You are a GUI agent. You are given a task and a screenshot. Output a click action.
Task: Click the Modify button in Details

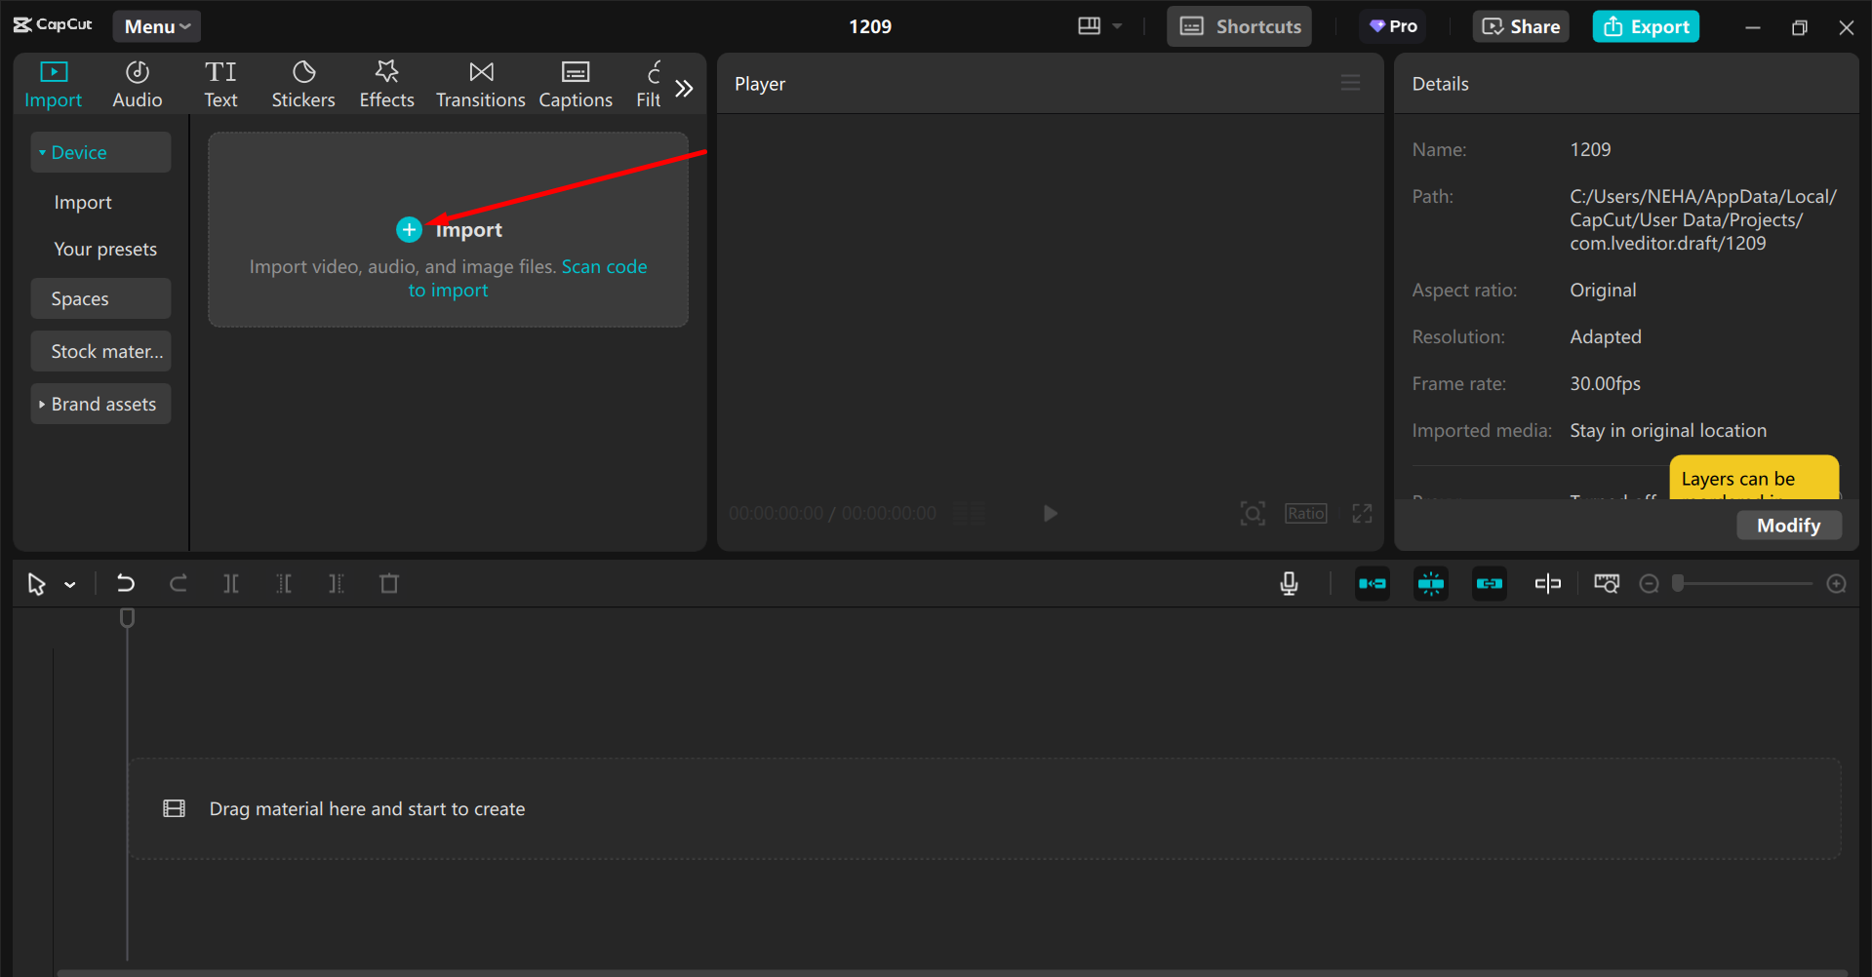click(x=1788, y=525)
